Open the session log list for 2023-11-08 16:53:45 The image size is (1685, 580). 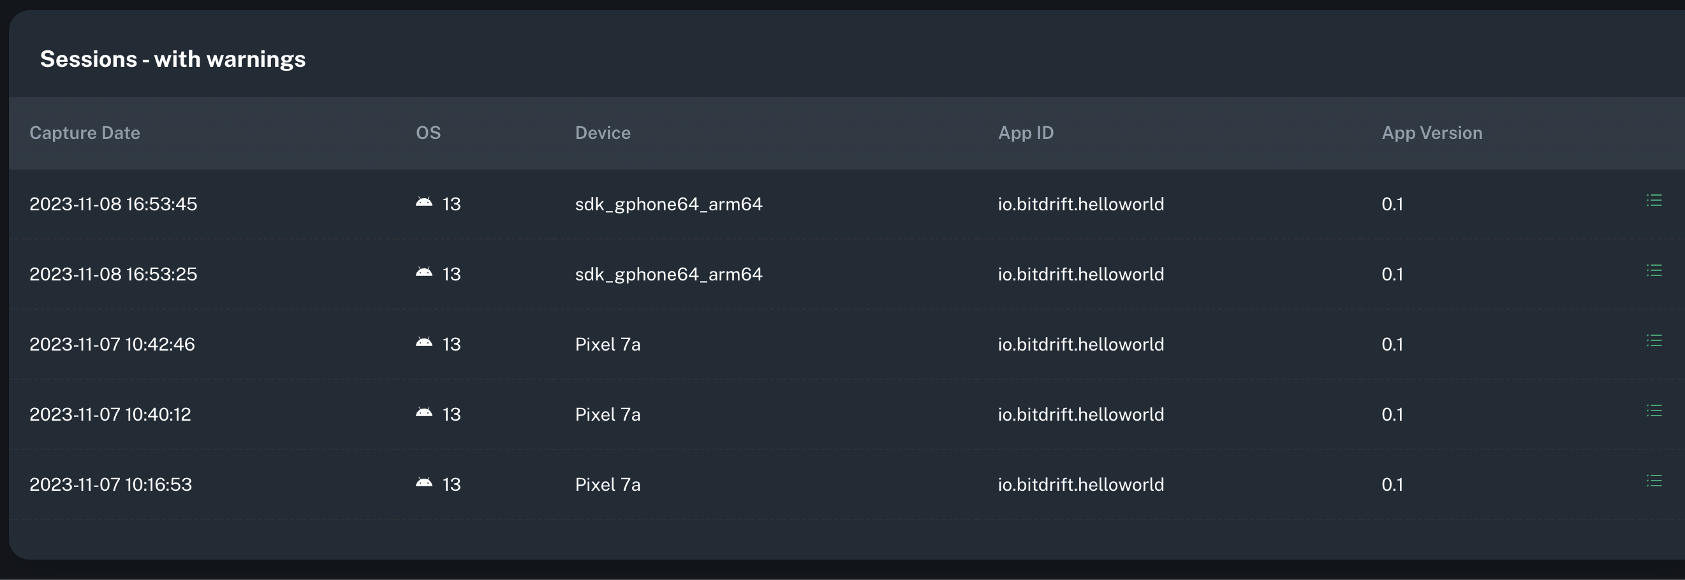pos(1655,200)
